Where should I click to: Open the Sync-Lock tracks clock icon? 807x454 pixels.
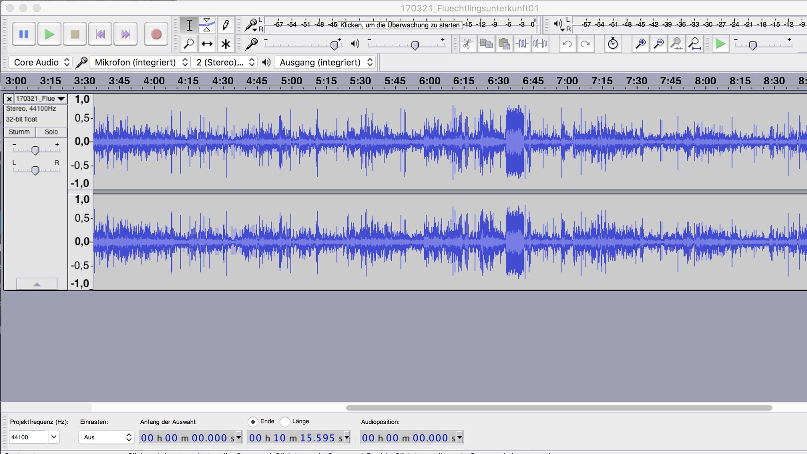(613, 44)
